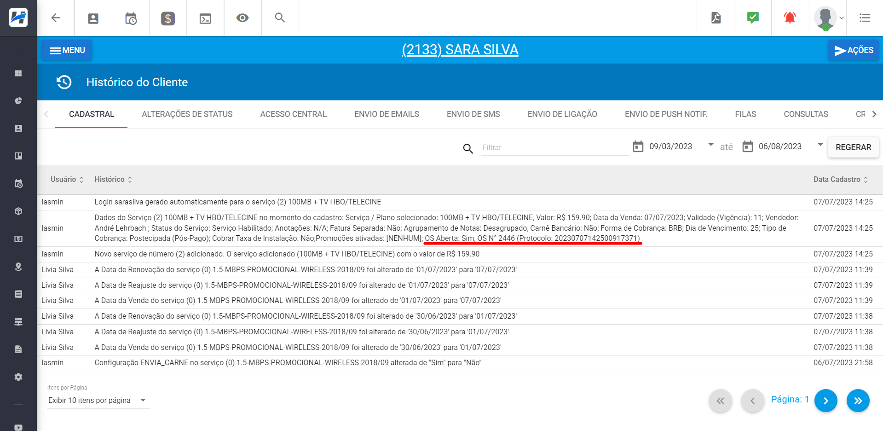Click the app logo at top left
The image size is (883, 431).
[x=18, y=18]
